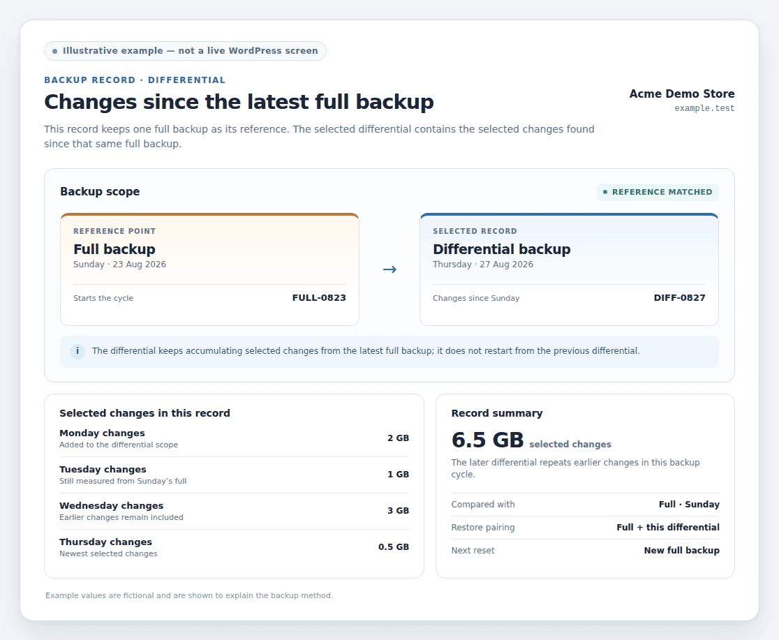Click the Reference Matched status badge
Image resolution: width=779 pixels, height=640 pixels.
[x=658, y=193]
